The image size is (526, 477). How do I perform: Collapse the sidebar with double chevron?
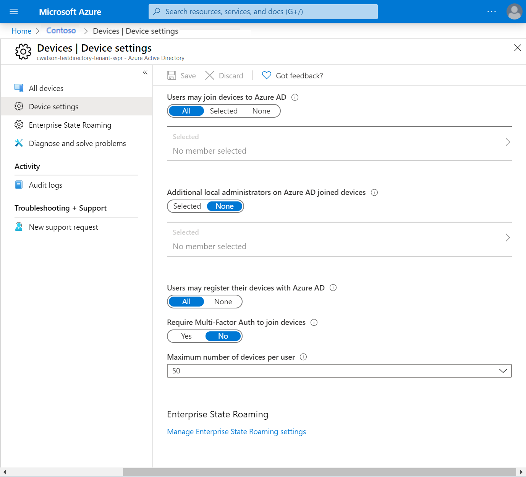[145, 72]
